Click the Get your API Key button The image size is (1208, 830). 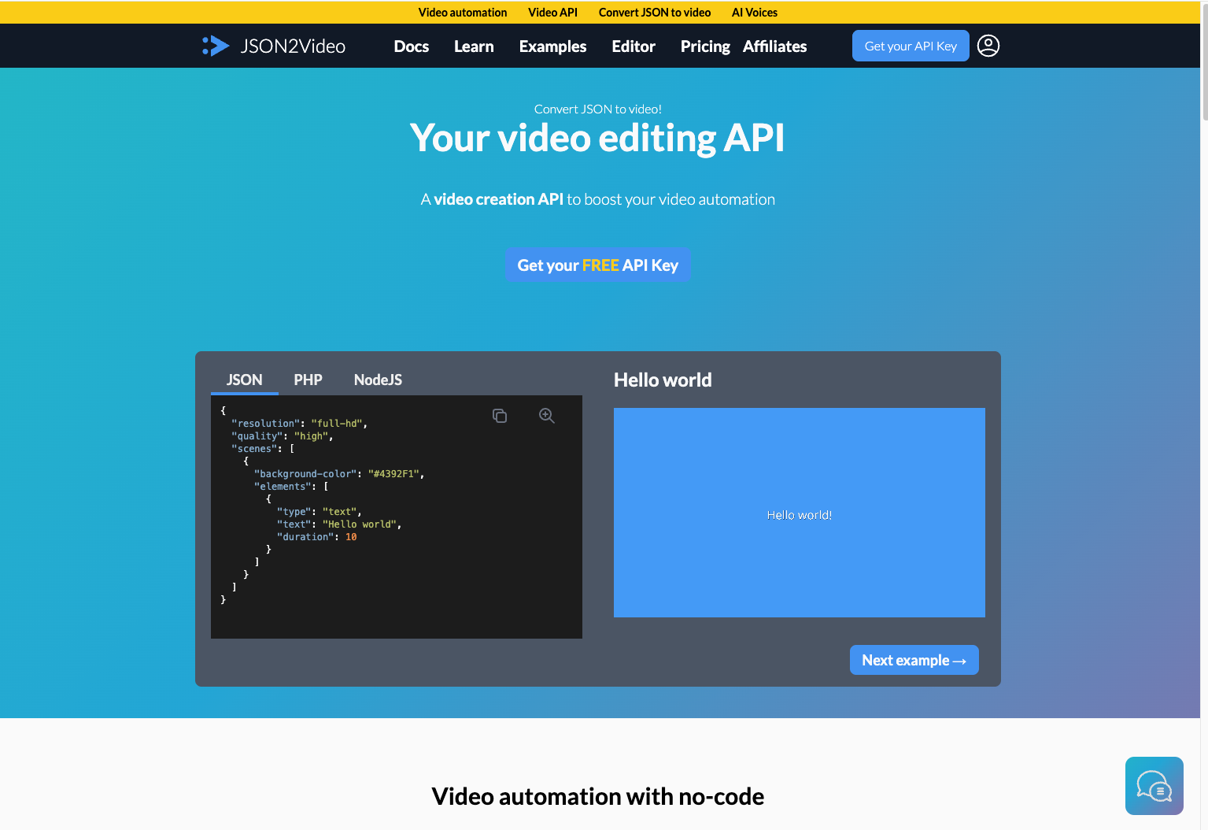[911, 46]
